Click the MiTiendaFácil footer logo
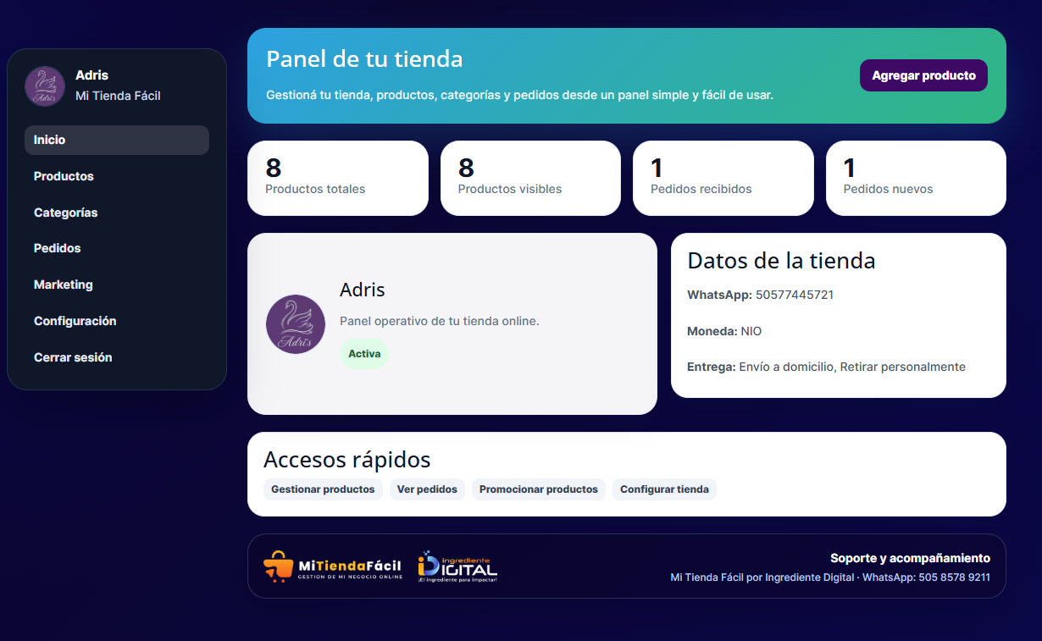 point(332,566)
